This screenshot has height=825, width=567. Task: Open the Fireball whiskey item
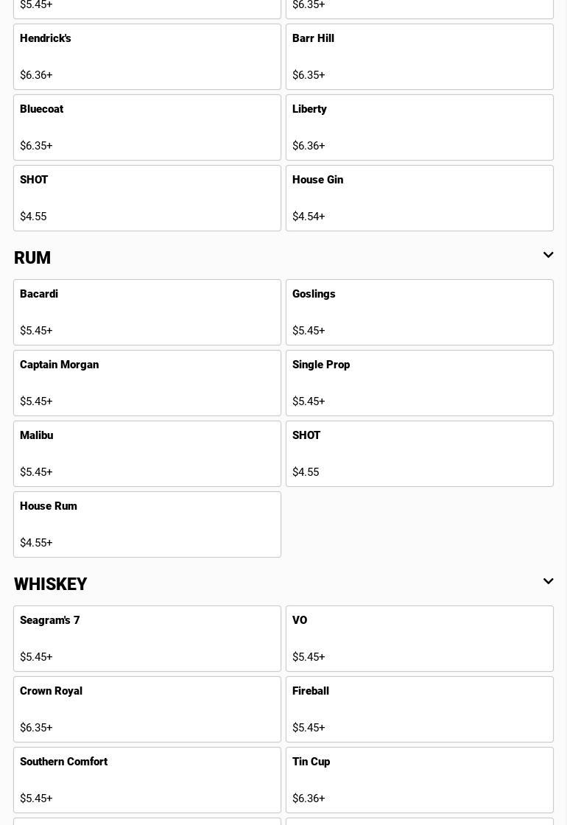coord(420,709)
